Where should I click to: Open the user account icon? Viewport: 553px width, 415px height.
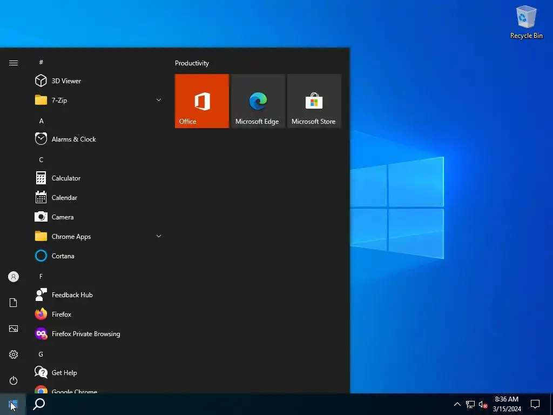(14, 277)
